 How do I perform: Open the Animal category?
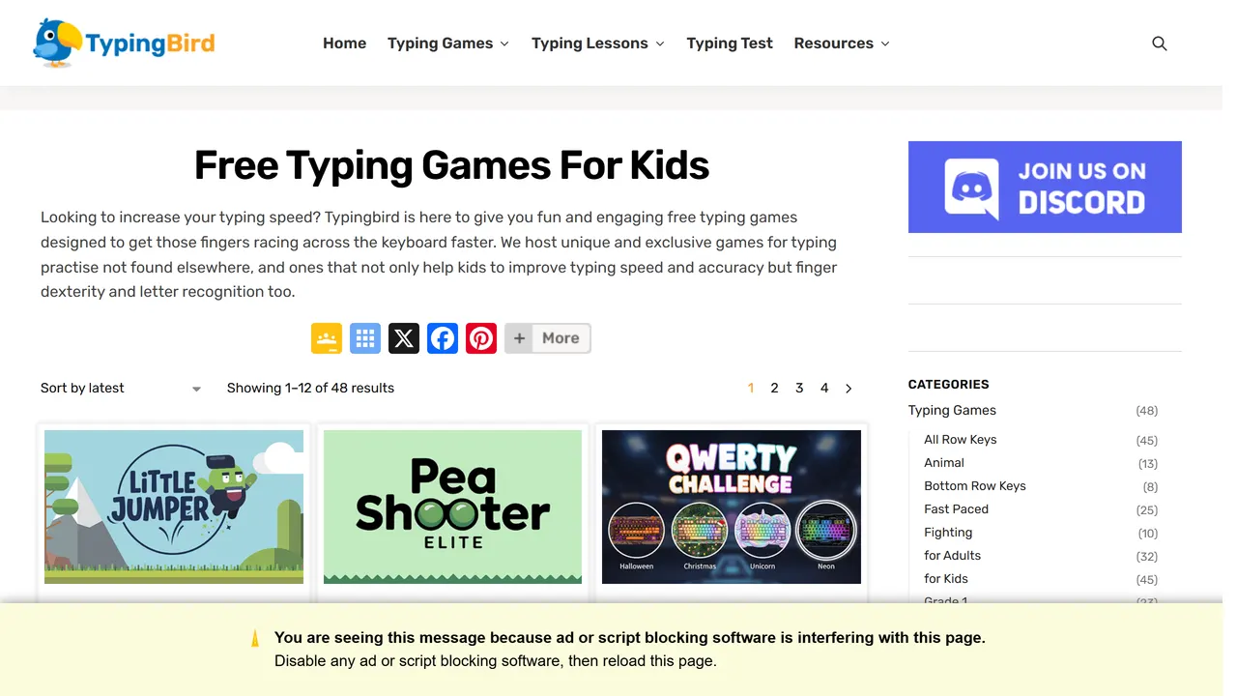pyautogui.click(x=944, y=463)
